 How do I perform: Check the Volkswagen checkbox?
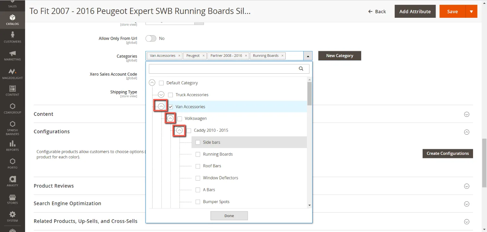[180, 118]
